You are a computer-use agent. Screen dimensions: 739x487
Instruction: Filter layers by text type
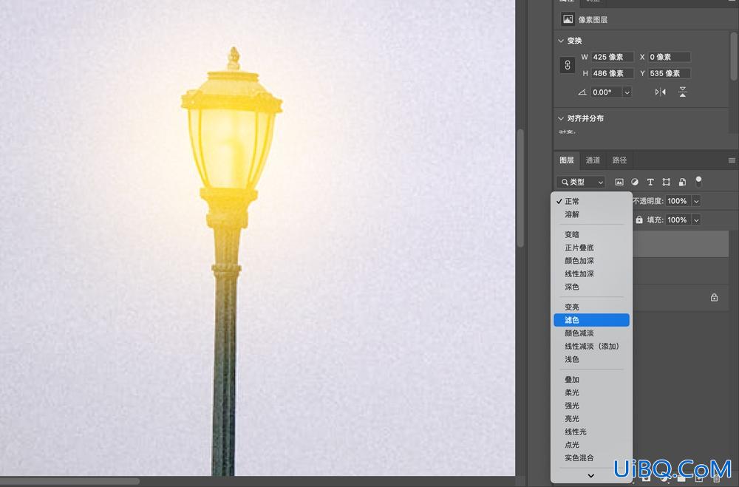pos(650,182)
